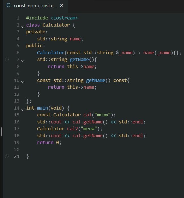Fold the const getName function at line 10

pos(22,82)
